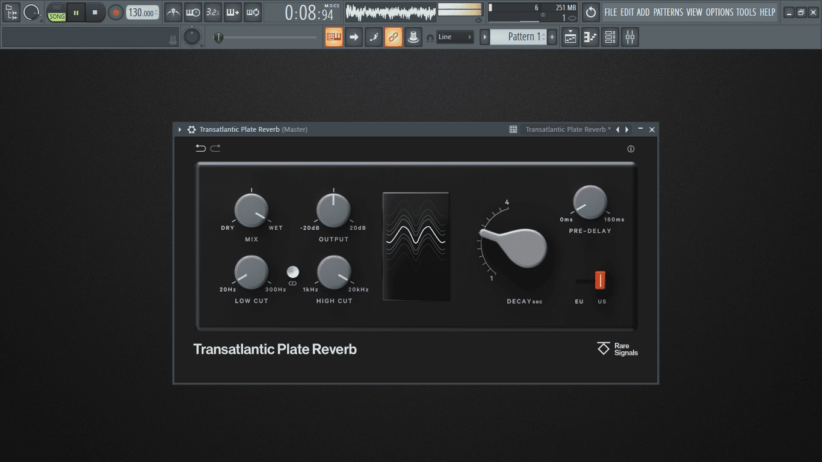Open the HELP menu
The width and height of the screenshot is (822, 462).
(767, 12)
